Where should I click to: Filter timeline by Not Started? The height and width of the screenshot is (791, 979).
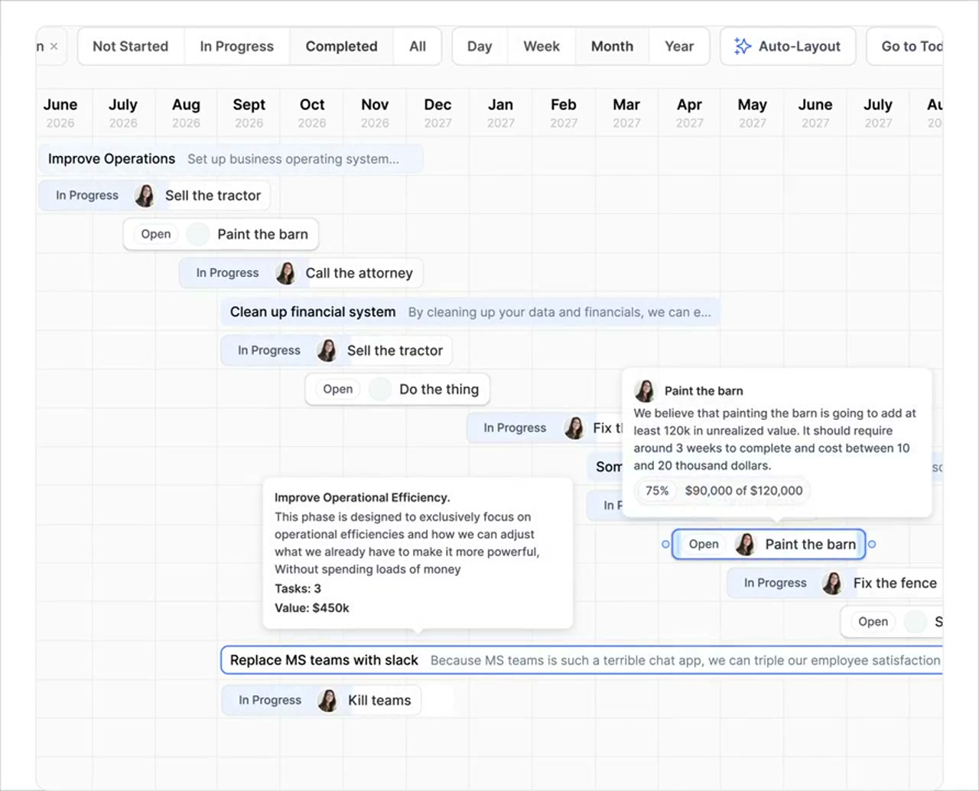click(131, 47)
